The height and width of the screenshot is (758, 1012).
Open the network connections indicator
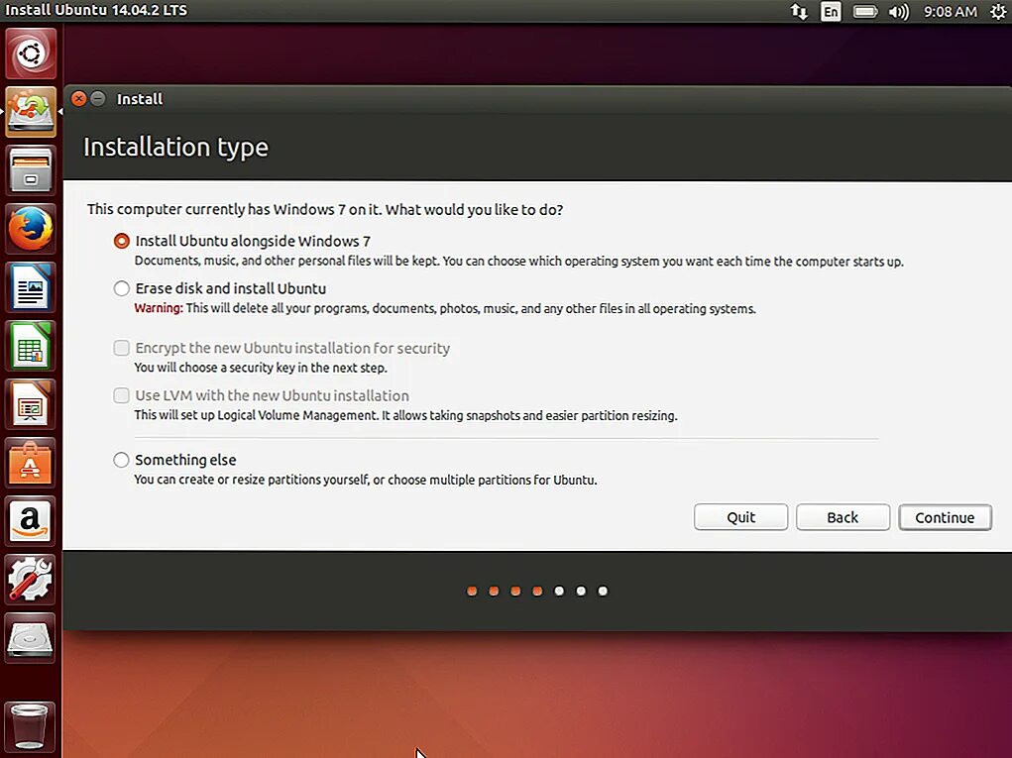pos(798,12)
